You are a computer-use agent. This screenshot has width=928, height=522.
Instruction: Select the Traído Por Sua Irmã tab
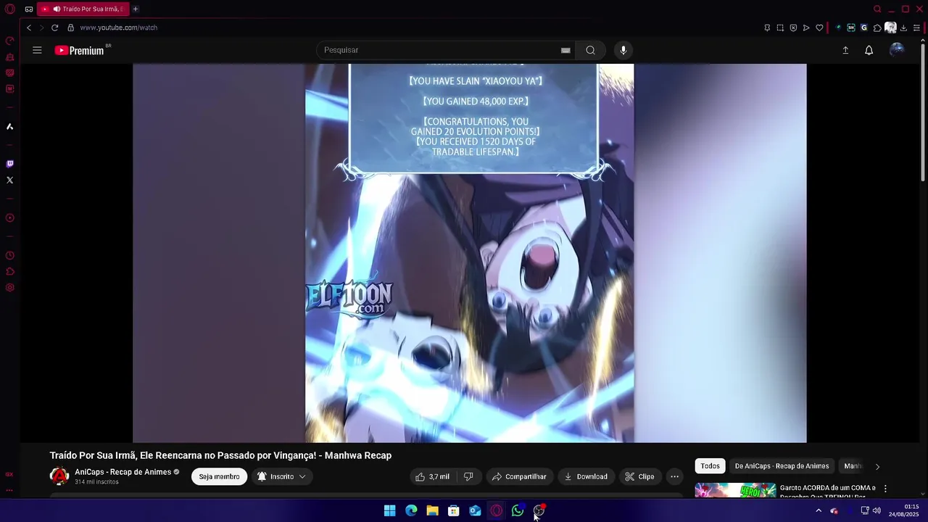(x=82, y=9)
